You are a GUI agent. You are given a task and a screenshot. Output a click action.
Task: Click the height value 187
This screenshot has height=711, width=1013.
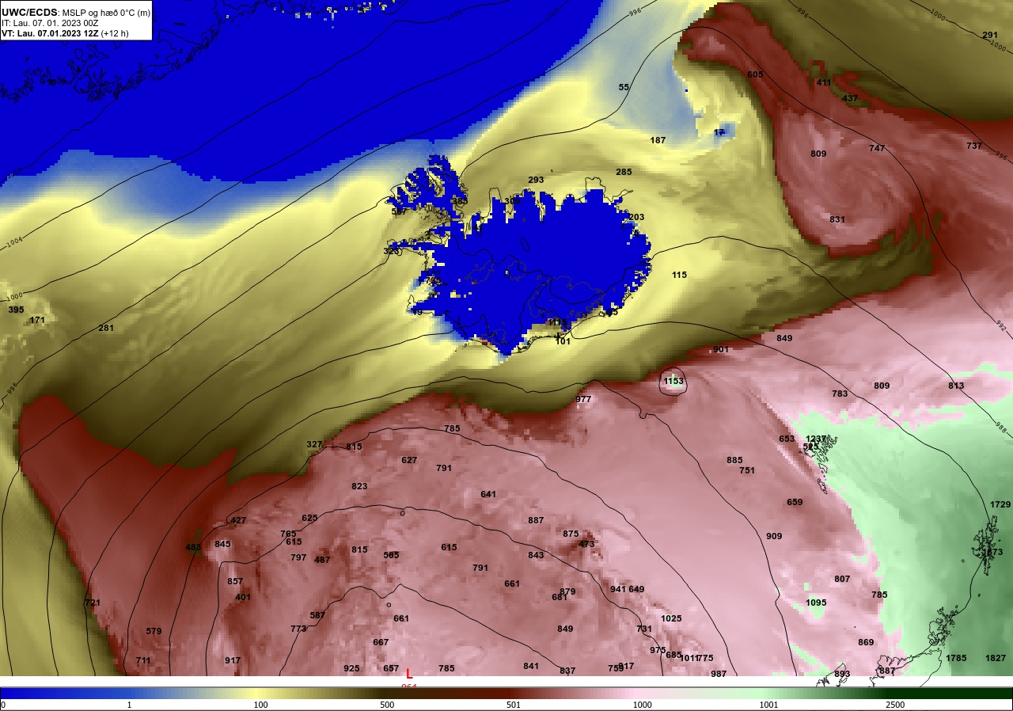click(658, 140)
